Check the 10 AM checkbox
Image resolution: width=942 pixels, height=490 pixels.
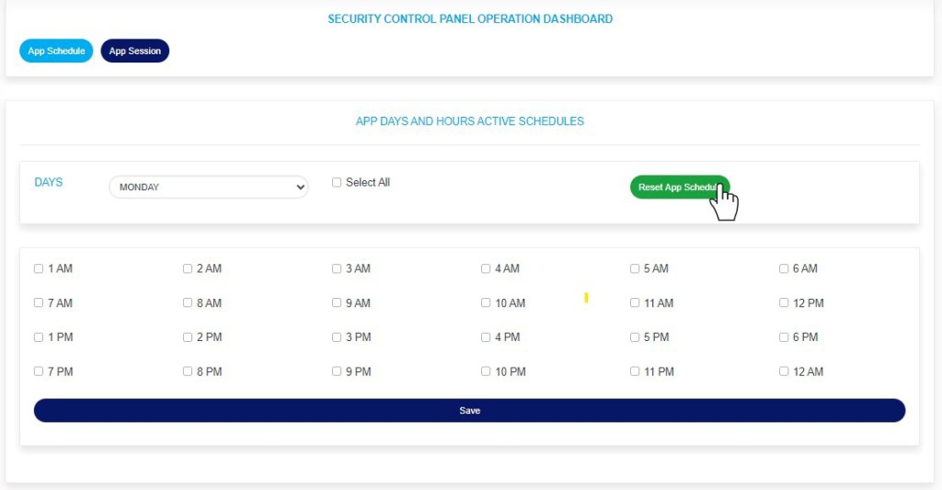(486, 303)
